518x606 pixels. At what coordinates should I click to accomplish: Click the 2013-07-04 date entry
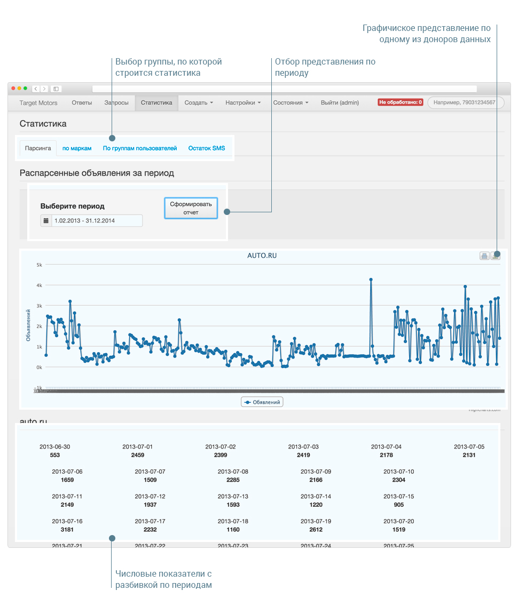(386, 447)
